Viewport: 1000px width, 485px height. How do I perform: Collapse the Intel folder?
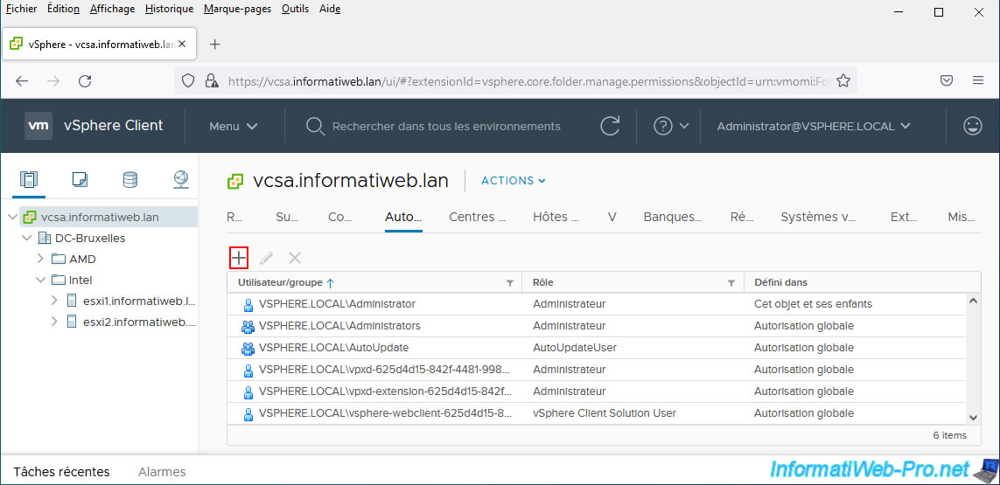(x=40, y=280)
